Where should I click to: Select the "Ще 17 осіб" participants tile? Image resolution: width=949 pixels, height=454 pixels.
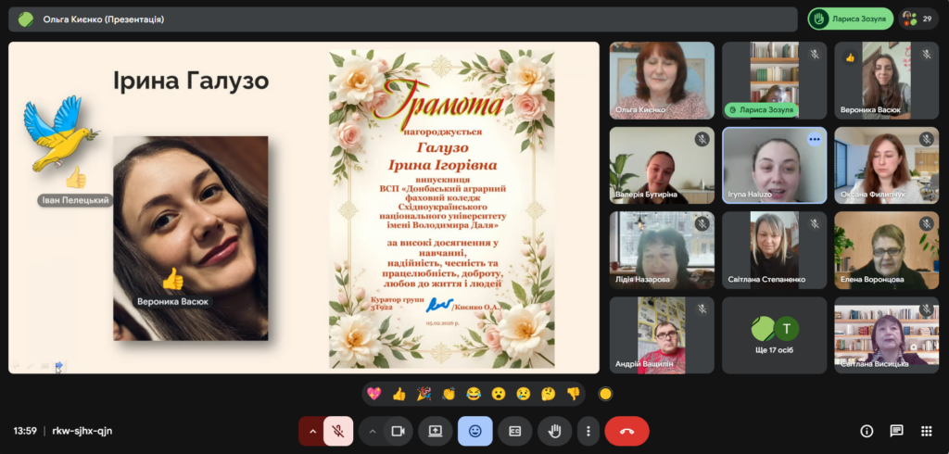774,335
